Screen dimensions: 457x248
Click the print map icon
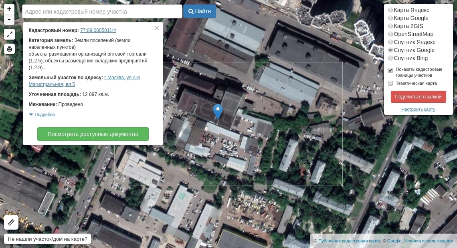pos(9,49)
